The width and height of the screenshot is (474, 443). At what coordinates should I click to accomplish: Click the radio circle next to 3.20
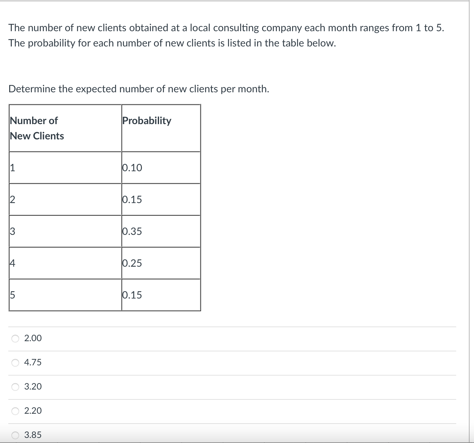tap(15, 387)
